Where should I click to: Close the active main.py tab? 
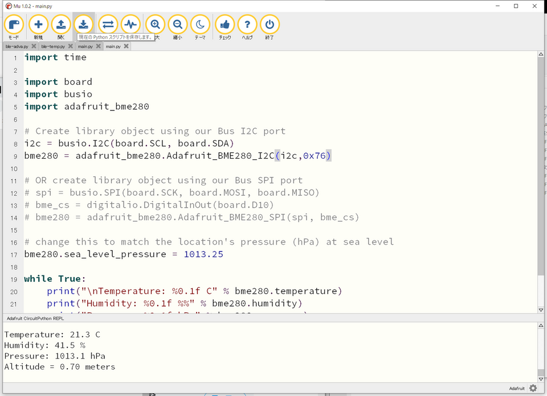coord(126,46)
